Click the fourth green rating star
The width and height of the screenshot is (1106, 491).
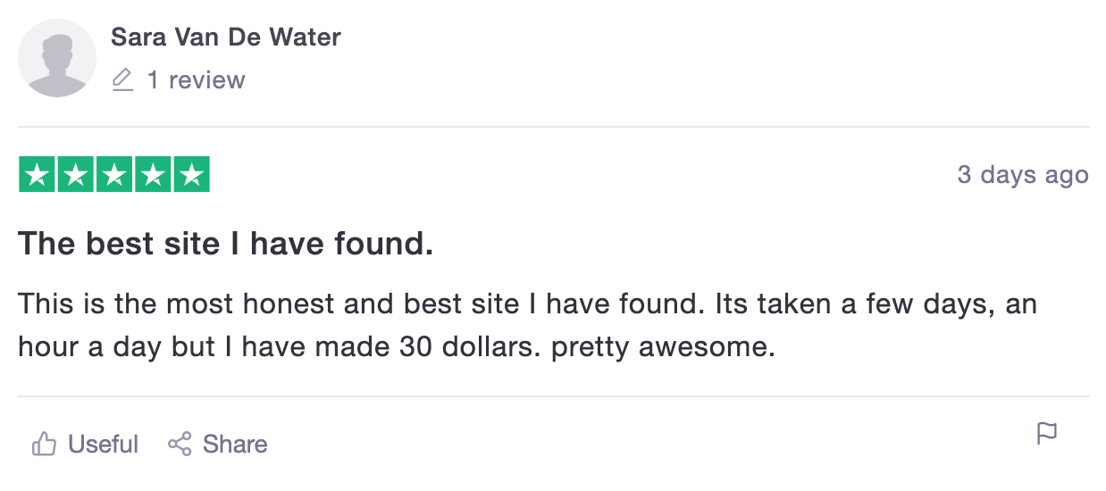point(153,174)
